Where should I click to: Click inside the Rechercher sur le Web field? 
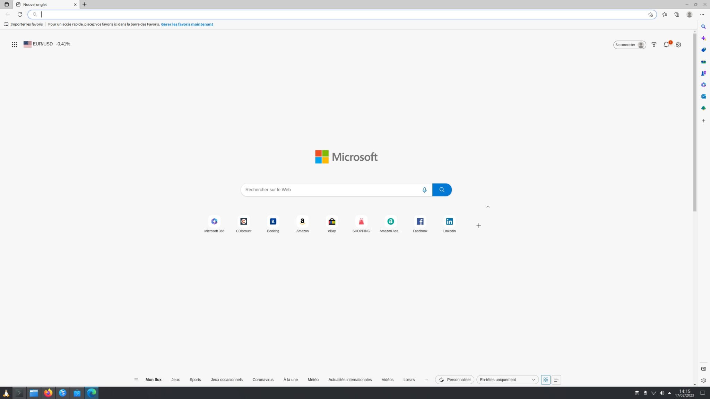329,189
